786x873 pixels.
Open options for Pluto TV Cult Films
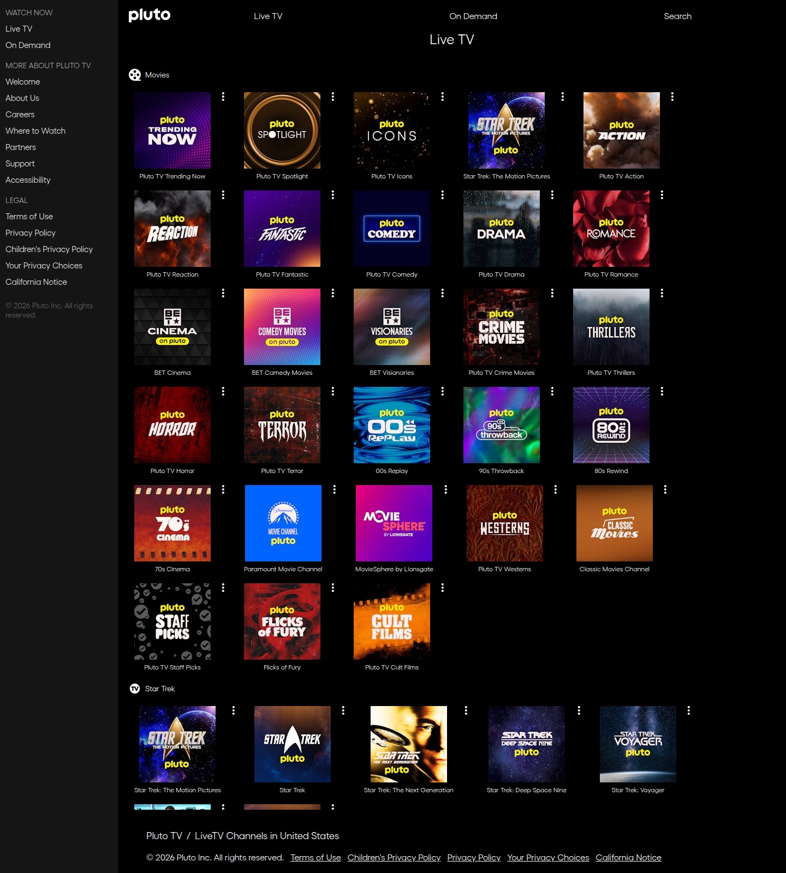(443, 588)
